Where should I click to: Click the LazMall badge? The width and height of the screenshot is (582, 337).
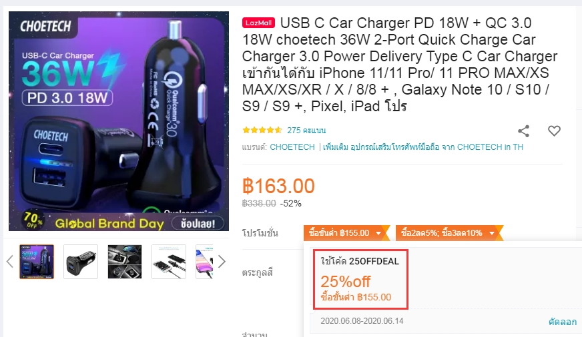tap(258, 23)
